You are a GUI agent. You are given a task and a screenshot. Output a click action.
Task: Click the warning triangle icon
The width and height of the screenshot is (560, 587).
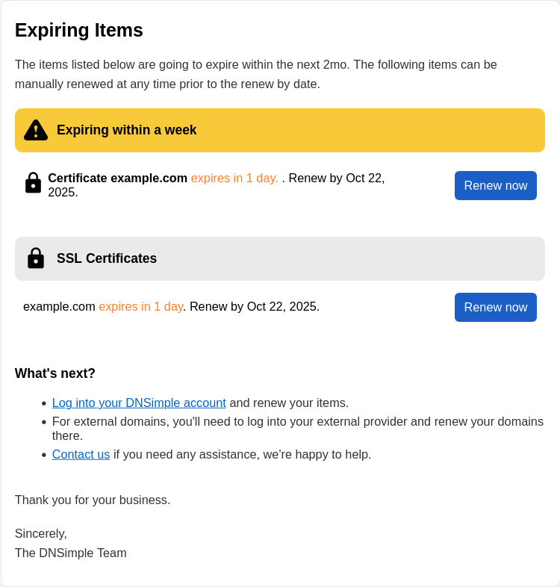[35, 130]
